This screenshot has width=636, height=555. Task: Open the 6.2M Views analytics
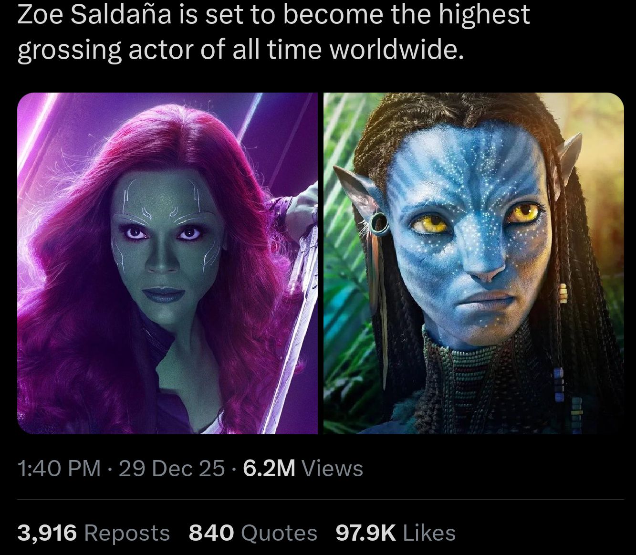[303, 468]
